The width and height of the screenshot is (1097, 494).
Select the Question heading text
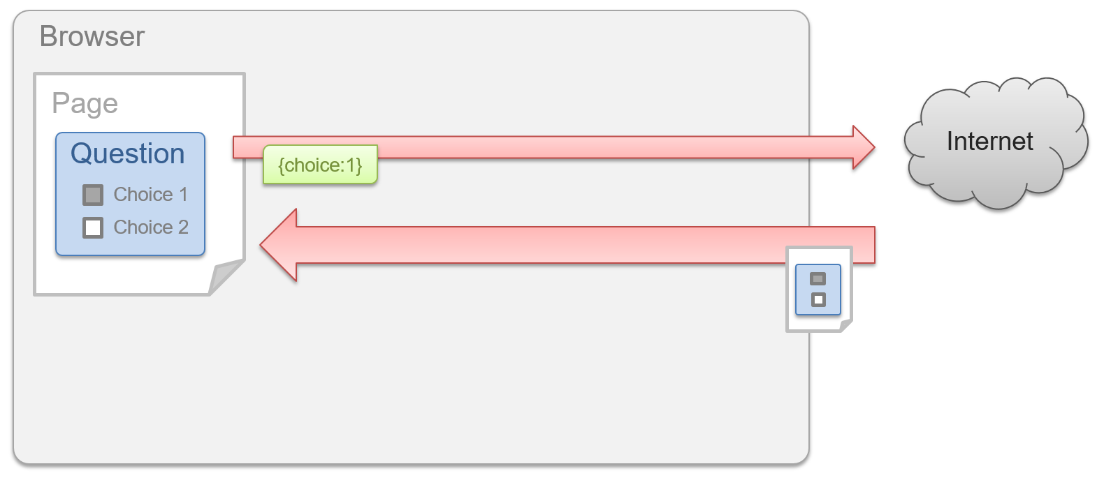point(128,154)
